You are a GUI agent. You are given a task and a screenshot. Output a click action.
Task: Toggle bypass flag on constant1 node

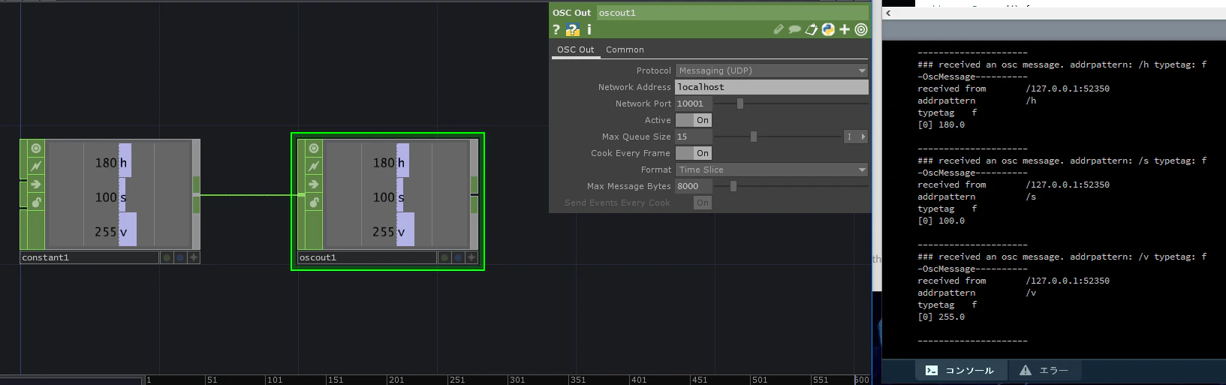[x=36, y=167]
